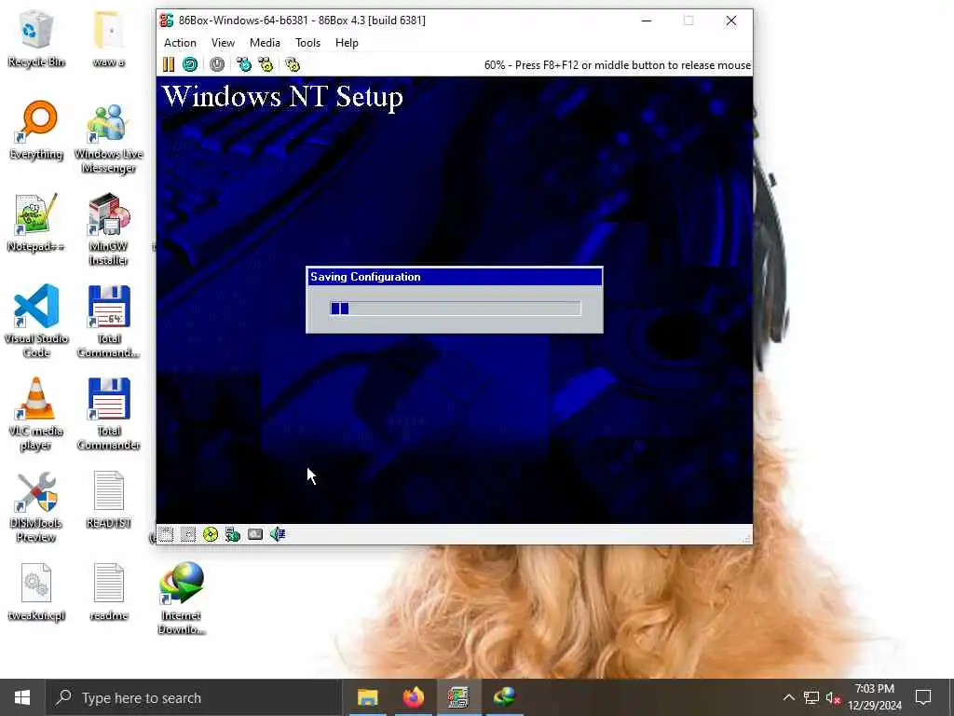This screenshot has height=716, width=954.
Task: Send Ctrl+Alt+Esc via yellow toolbar icon
Action: [x=266, y=64]
